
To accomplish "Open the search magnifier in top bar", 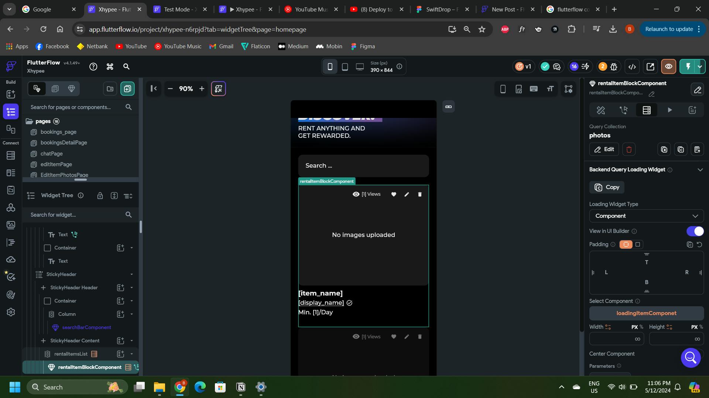I will [126, 67].
